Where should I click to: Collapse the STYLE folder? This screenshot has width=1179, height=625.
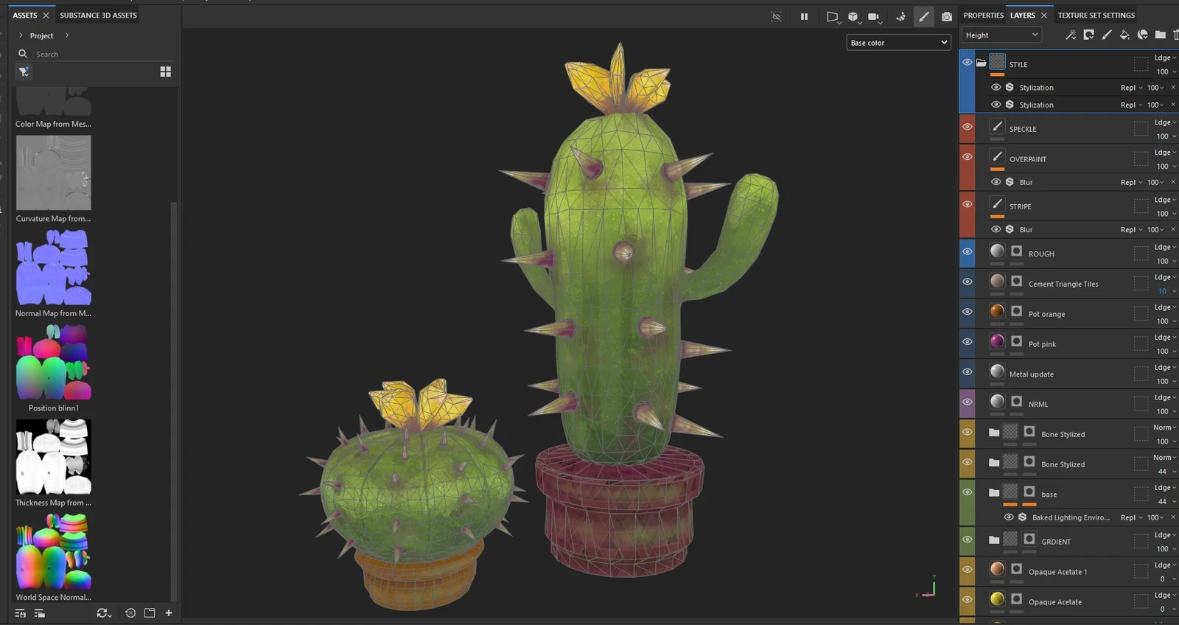click(981, 63)
